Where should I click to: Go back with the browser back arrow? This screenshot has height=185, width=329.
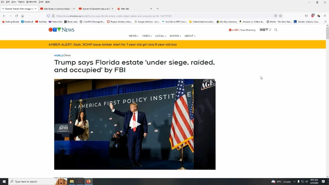click(x=4, y=16)
